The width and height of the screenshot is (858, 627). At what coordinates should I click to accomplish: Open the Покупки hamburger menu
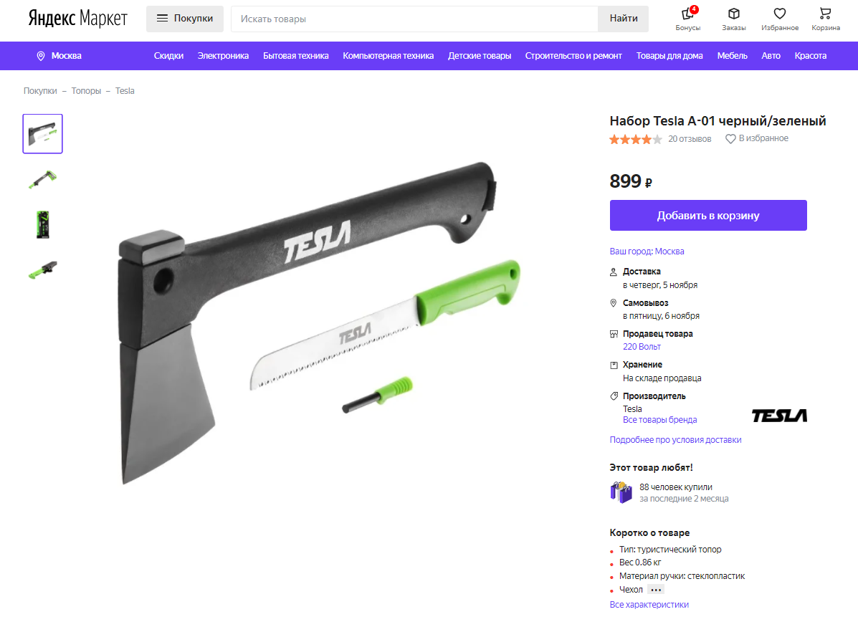184,19
